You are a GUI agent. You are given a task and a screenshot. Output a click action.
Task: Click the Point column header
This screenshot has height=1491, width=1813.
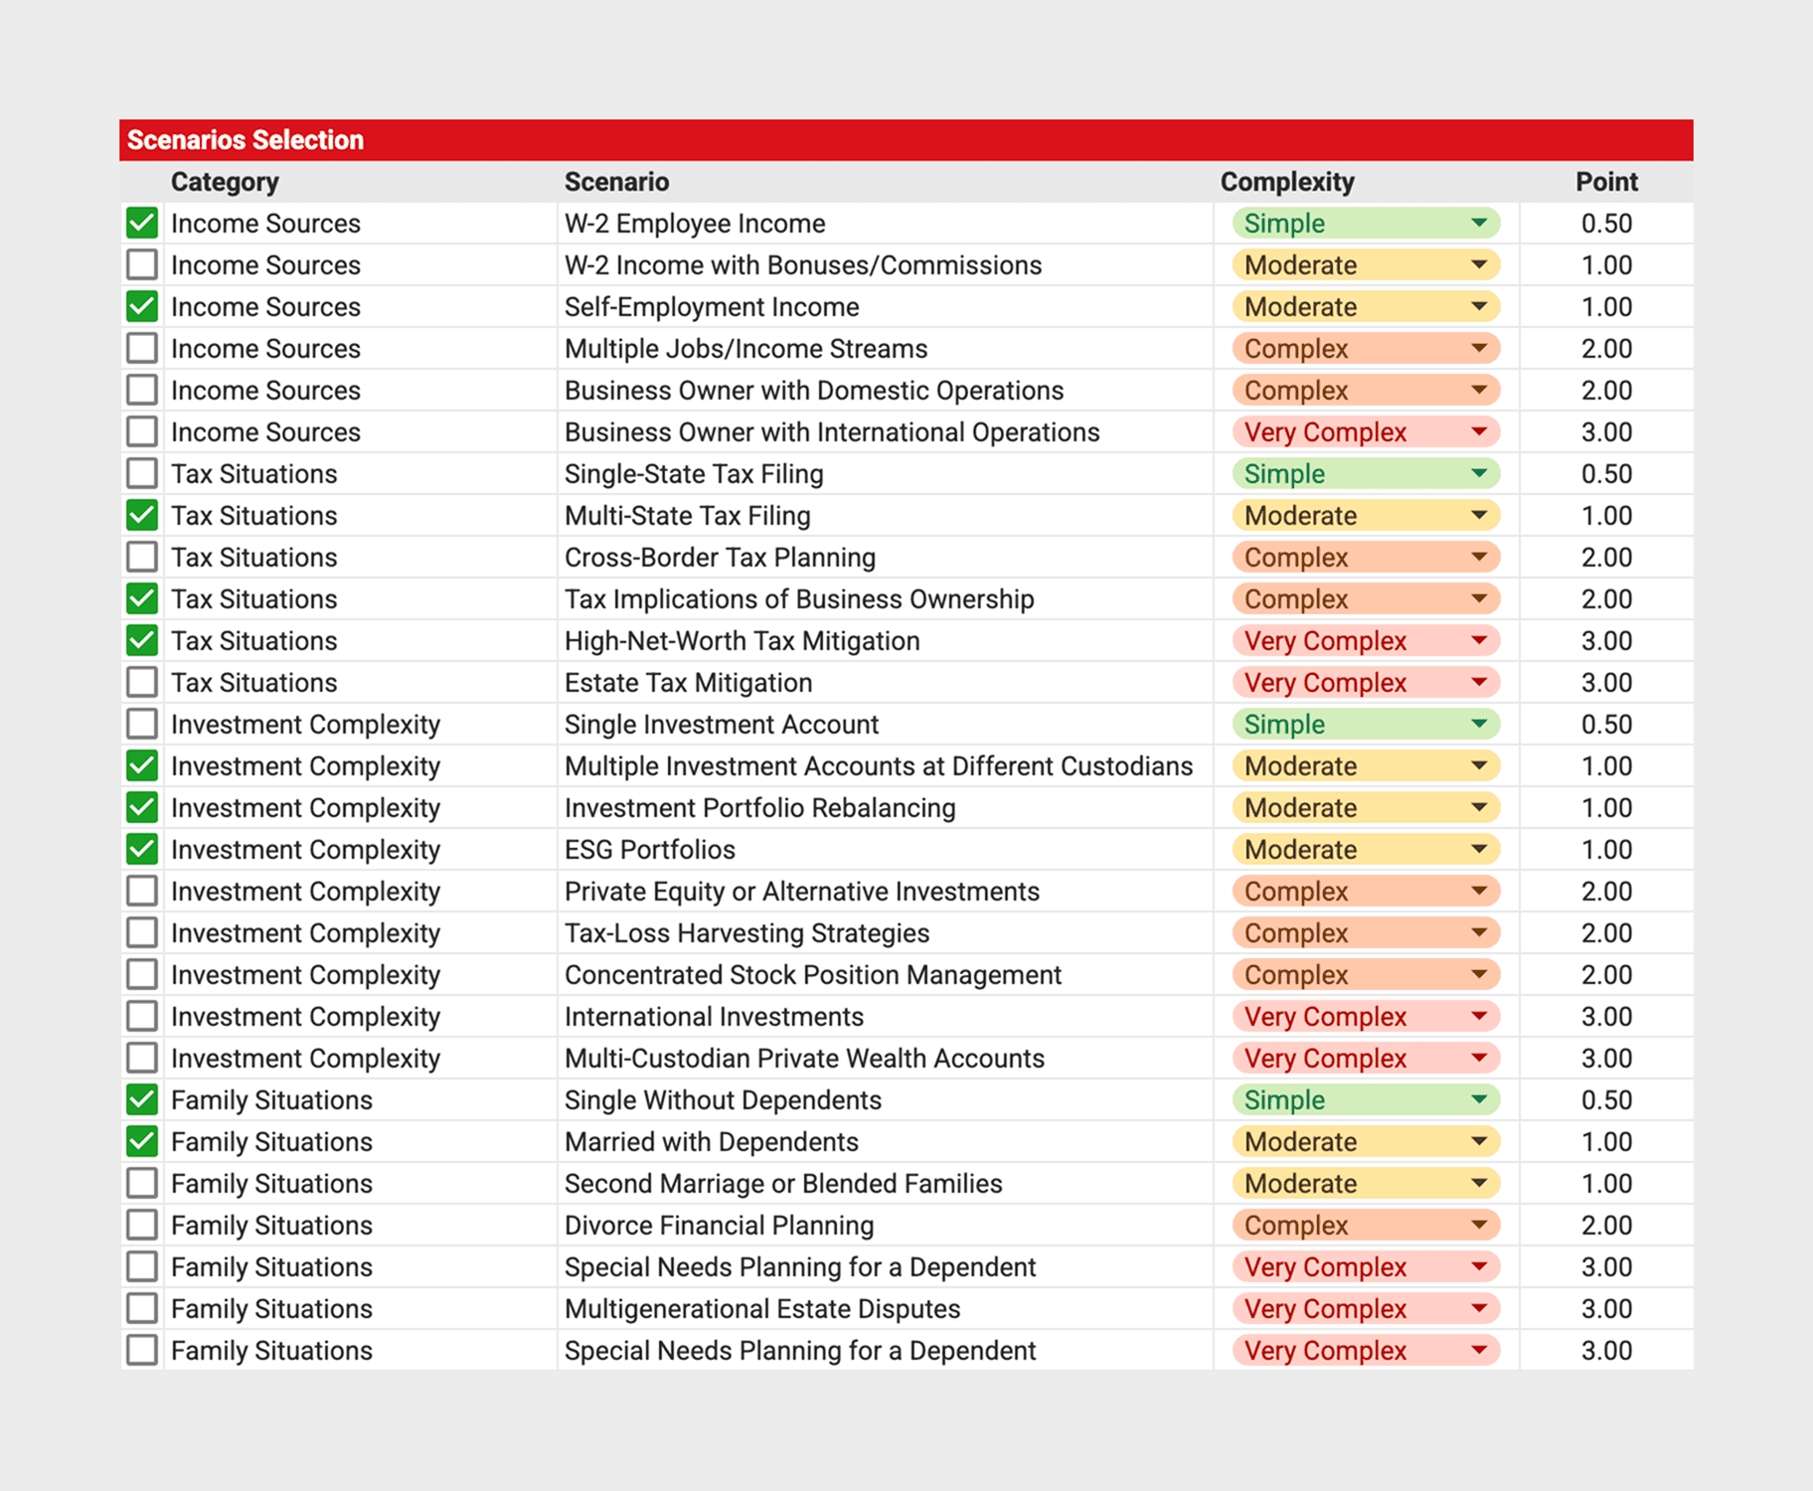(x=1606, y=182)
